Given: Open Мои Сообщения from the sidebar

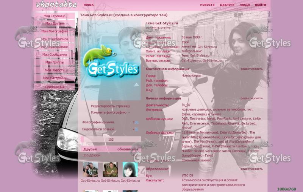Looking at the screenshot, I should pos(55,55).
